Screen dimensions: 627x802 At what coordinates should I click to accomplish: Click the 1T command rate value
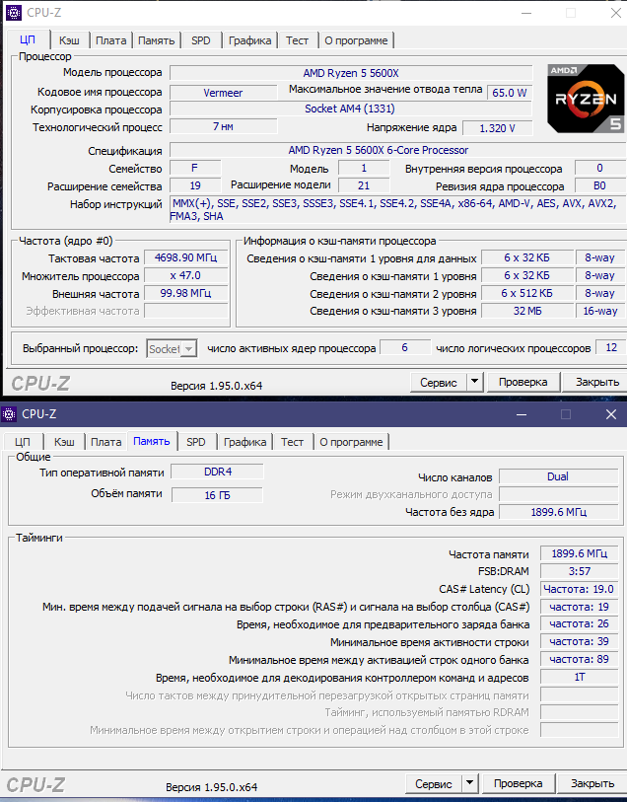click(x=579, y=677)
